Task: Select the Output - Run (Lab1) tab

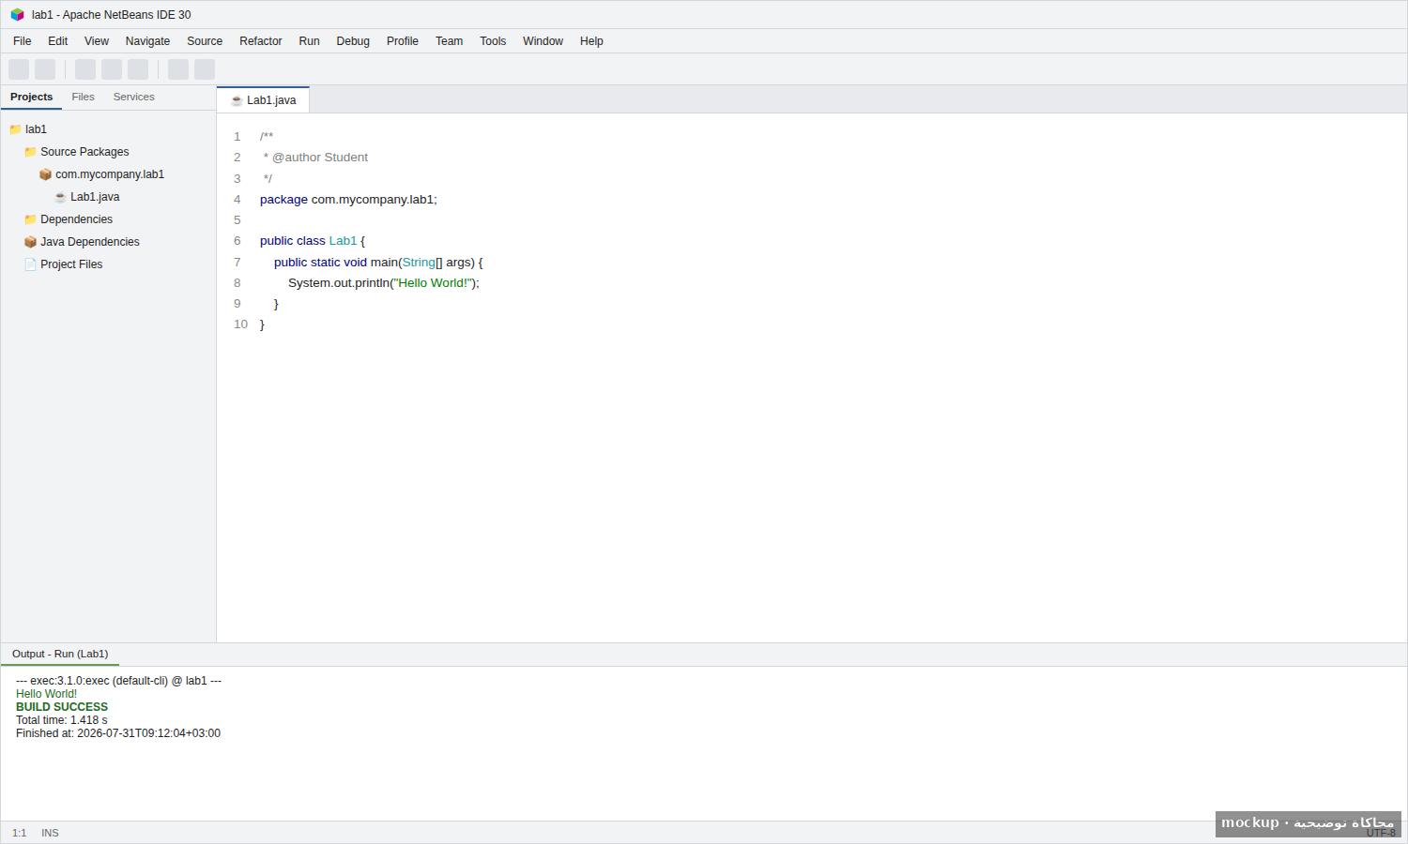Action: [60, 655]
